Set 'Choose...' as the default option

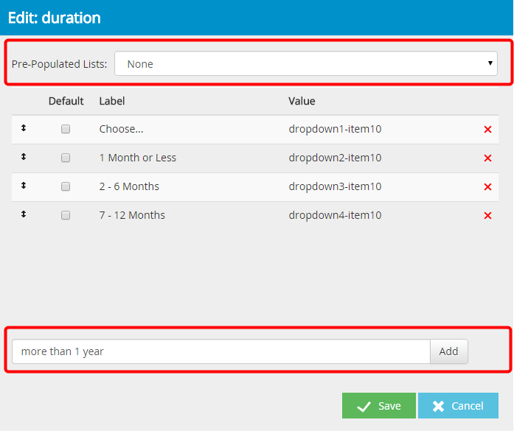66,129
